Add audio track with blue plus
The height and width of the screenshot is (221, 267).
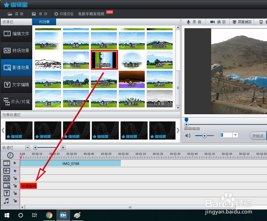coord(15,171)
